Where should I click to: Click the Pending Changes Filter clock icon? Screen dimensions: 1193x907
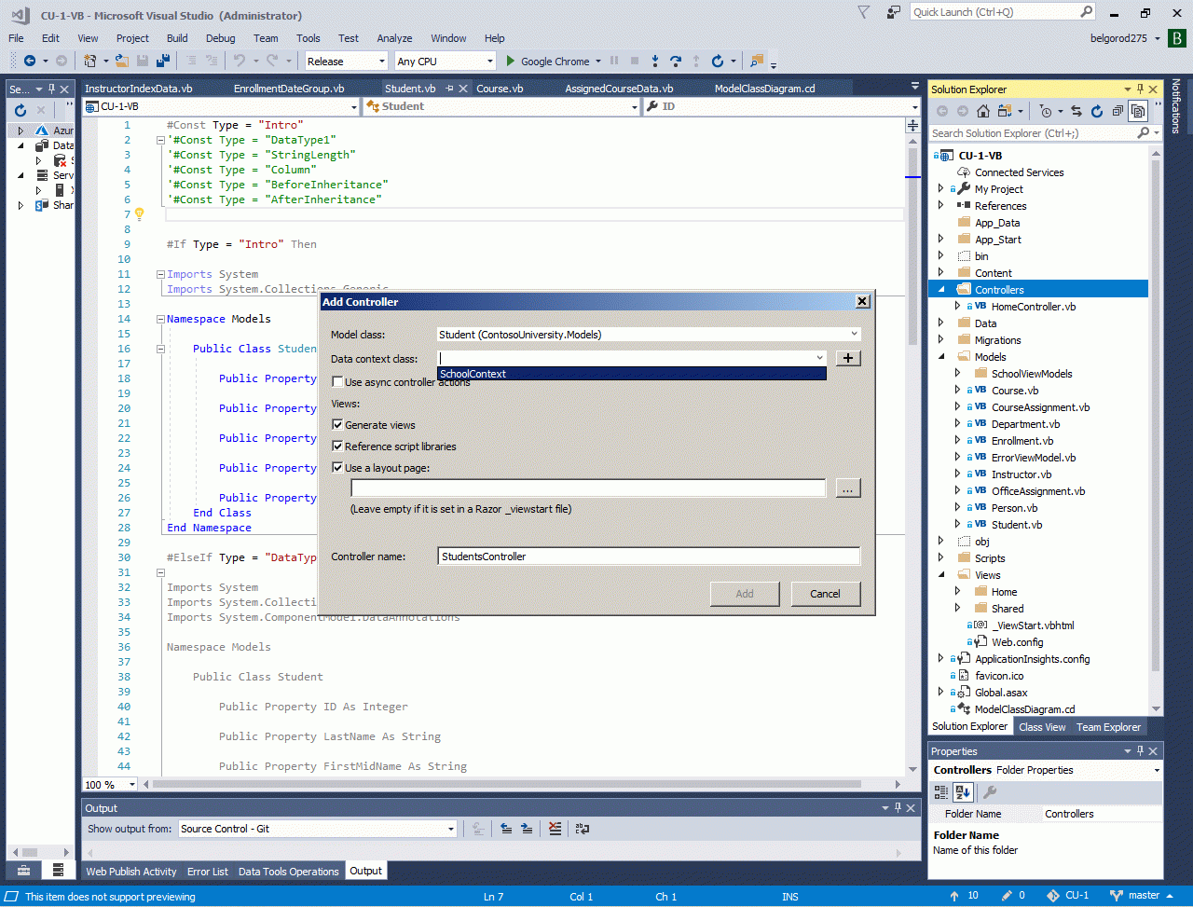click(x=1046, y=111)
